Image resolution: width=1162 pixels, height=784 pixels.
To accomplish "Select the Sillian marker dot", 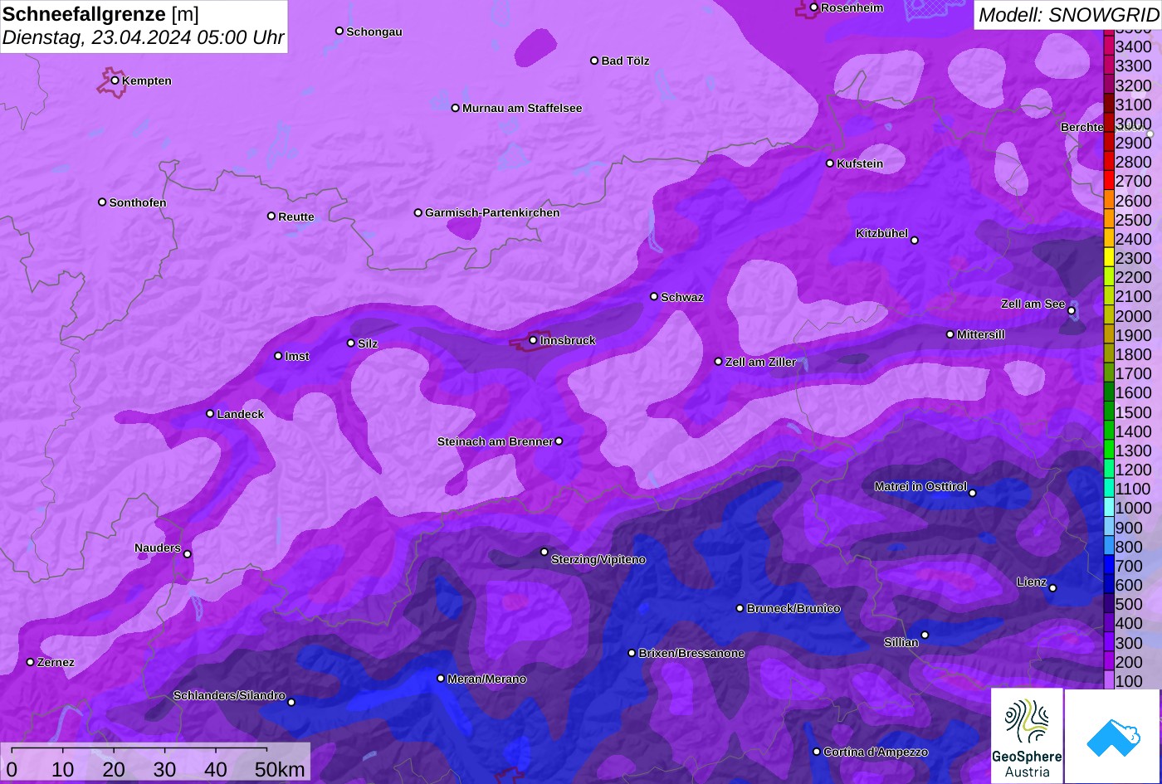I will point(925,635).
